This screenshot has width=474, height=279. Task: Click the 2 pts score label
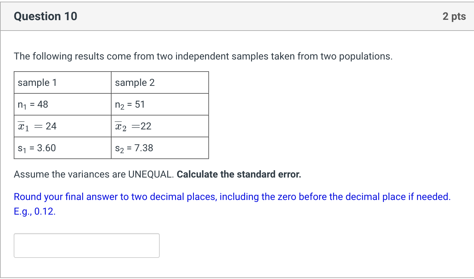coord(454,16)
